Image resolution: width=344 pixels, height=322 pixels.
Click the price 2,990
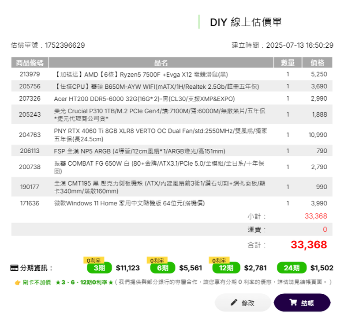tap(319, 98)
